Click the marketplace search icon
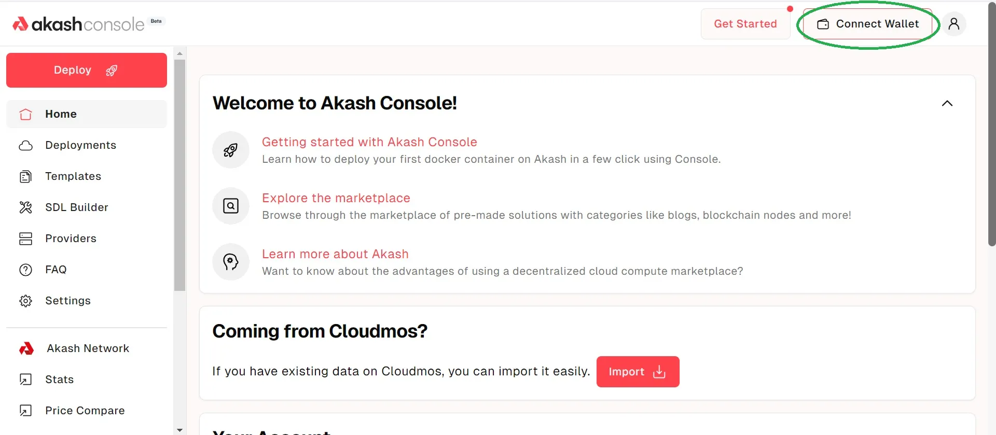This screenshot has height=435, width=996. [x=231, y=206]
